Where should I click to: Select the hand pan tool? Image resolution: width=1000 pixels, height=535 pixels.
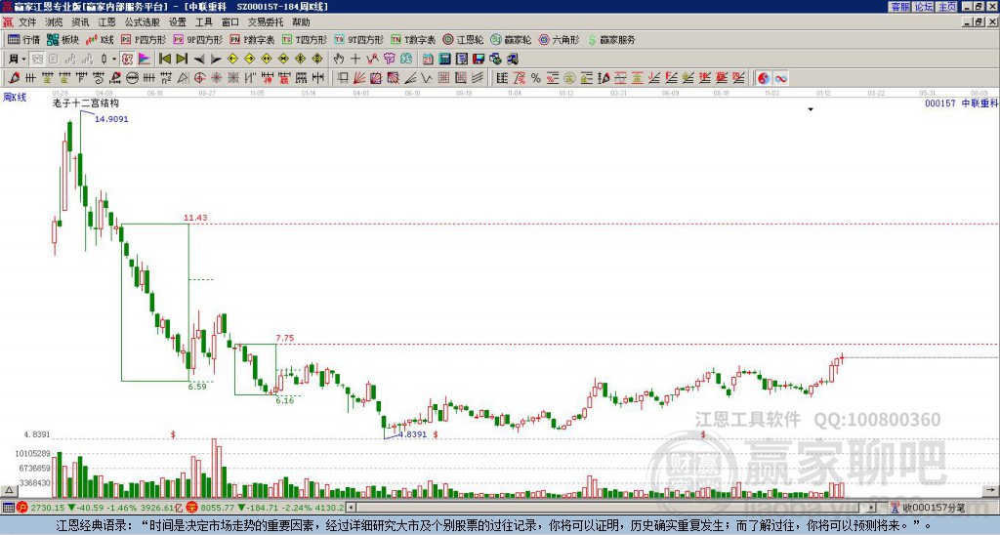[x=339, y=60]
